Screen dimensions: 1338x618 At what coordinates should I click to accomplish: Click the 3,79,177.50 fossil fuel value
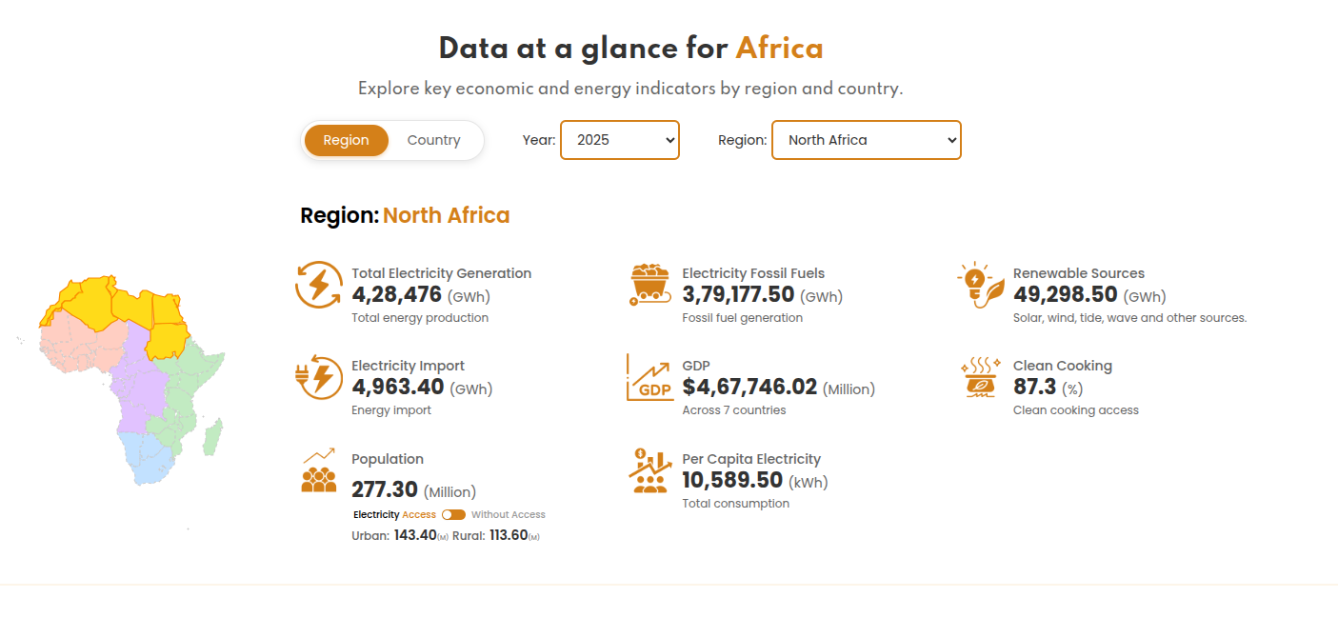[738, 294]
